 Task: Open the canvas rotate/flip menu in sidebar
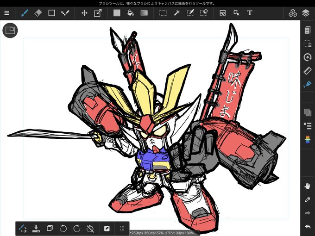pos(308,57)
